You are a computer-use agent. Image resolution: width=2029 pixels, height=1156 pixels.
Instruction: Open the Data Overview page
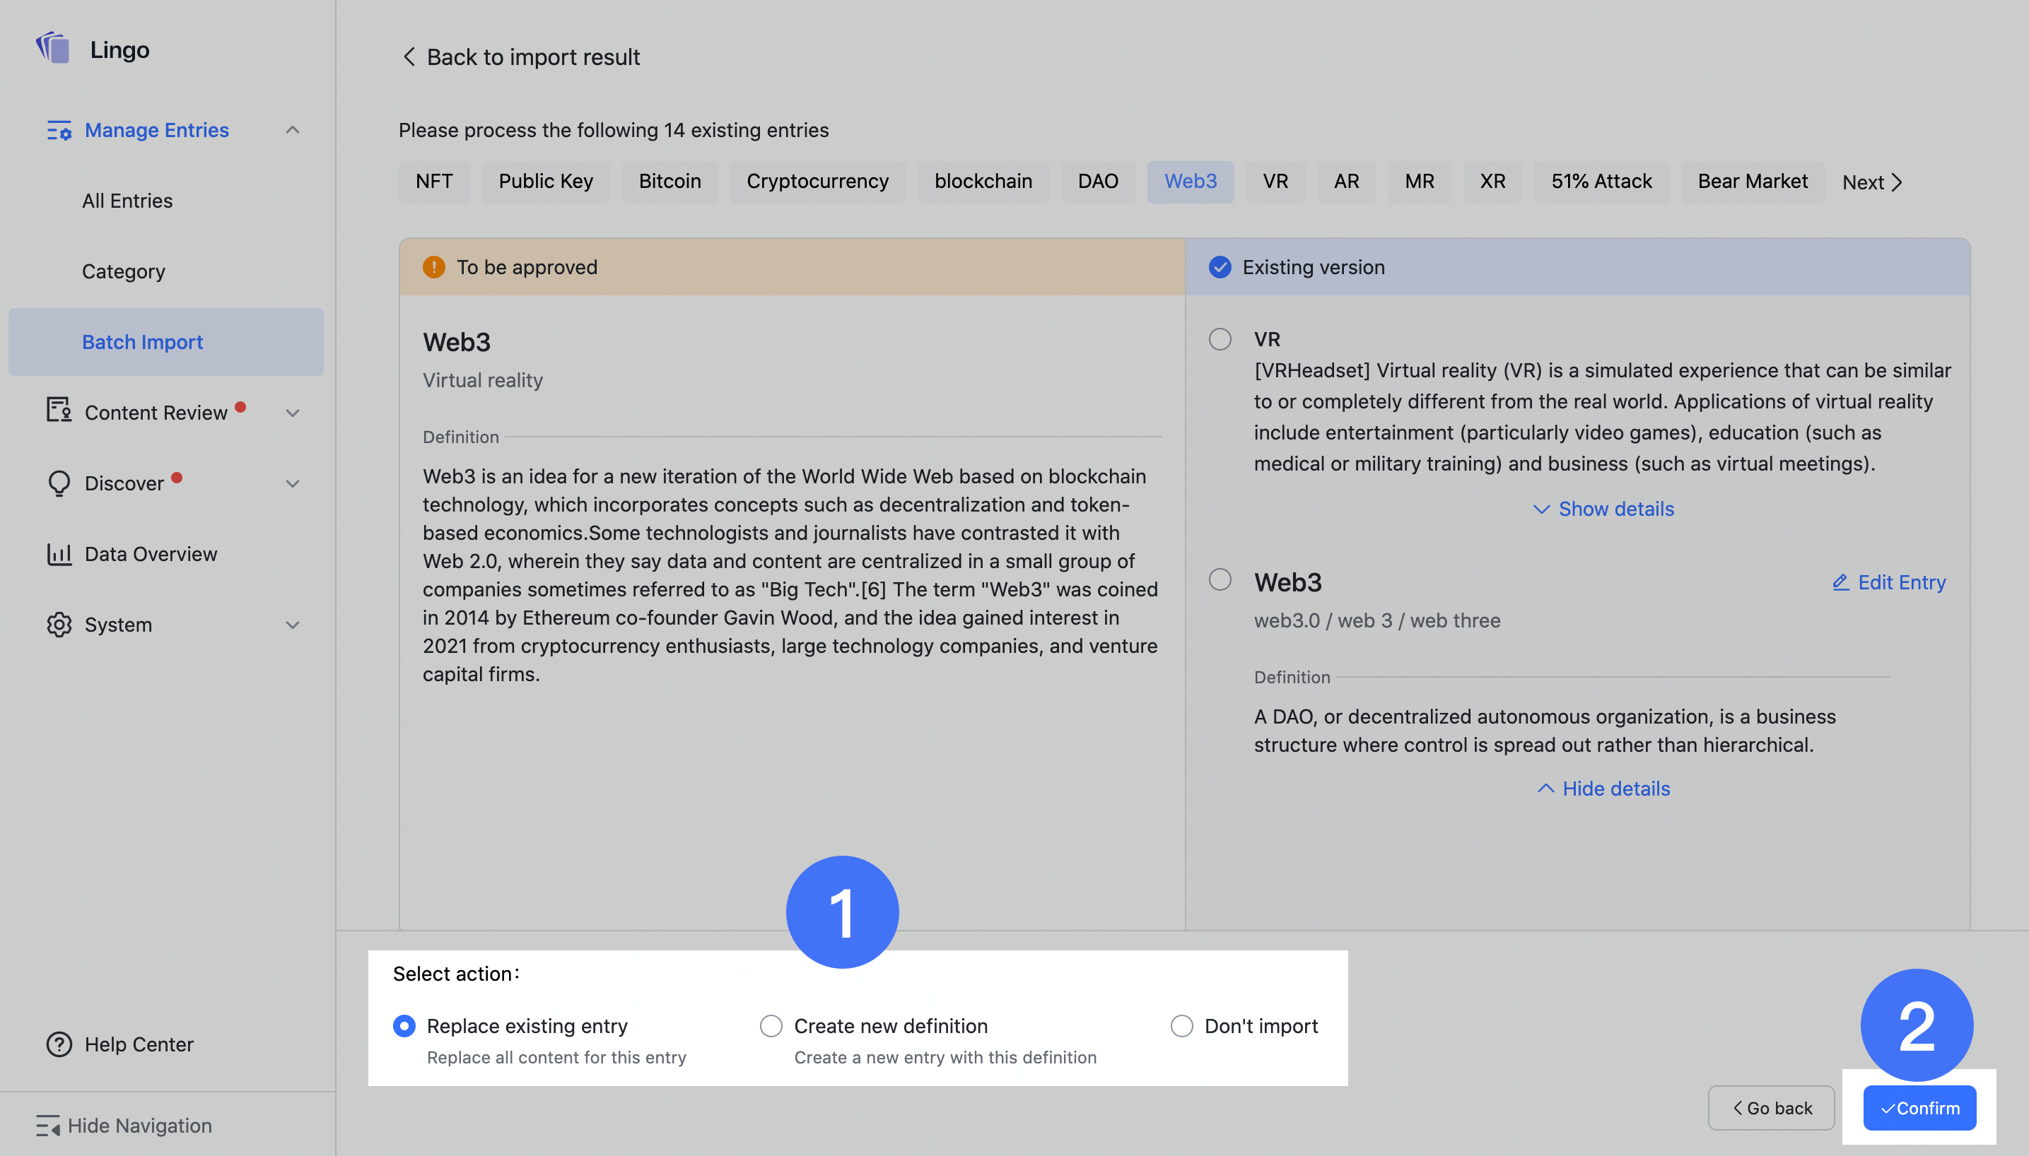click(x=151, y=554)
